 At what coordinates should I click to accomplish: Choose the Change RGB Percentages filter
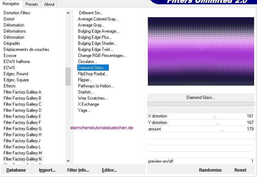102,56
